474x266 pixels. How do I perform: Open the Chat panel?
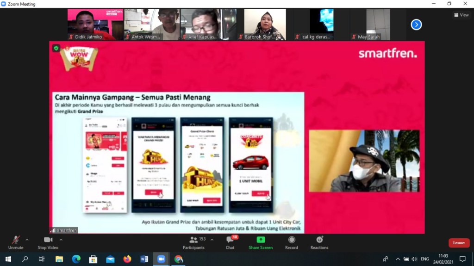[x=230, y=242]
